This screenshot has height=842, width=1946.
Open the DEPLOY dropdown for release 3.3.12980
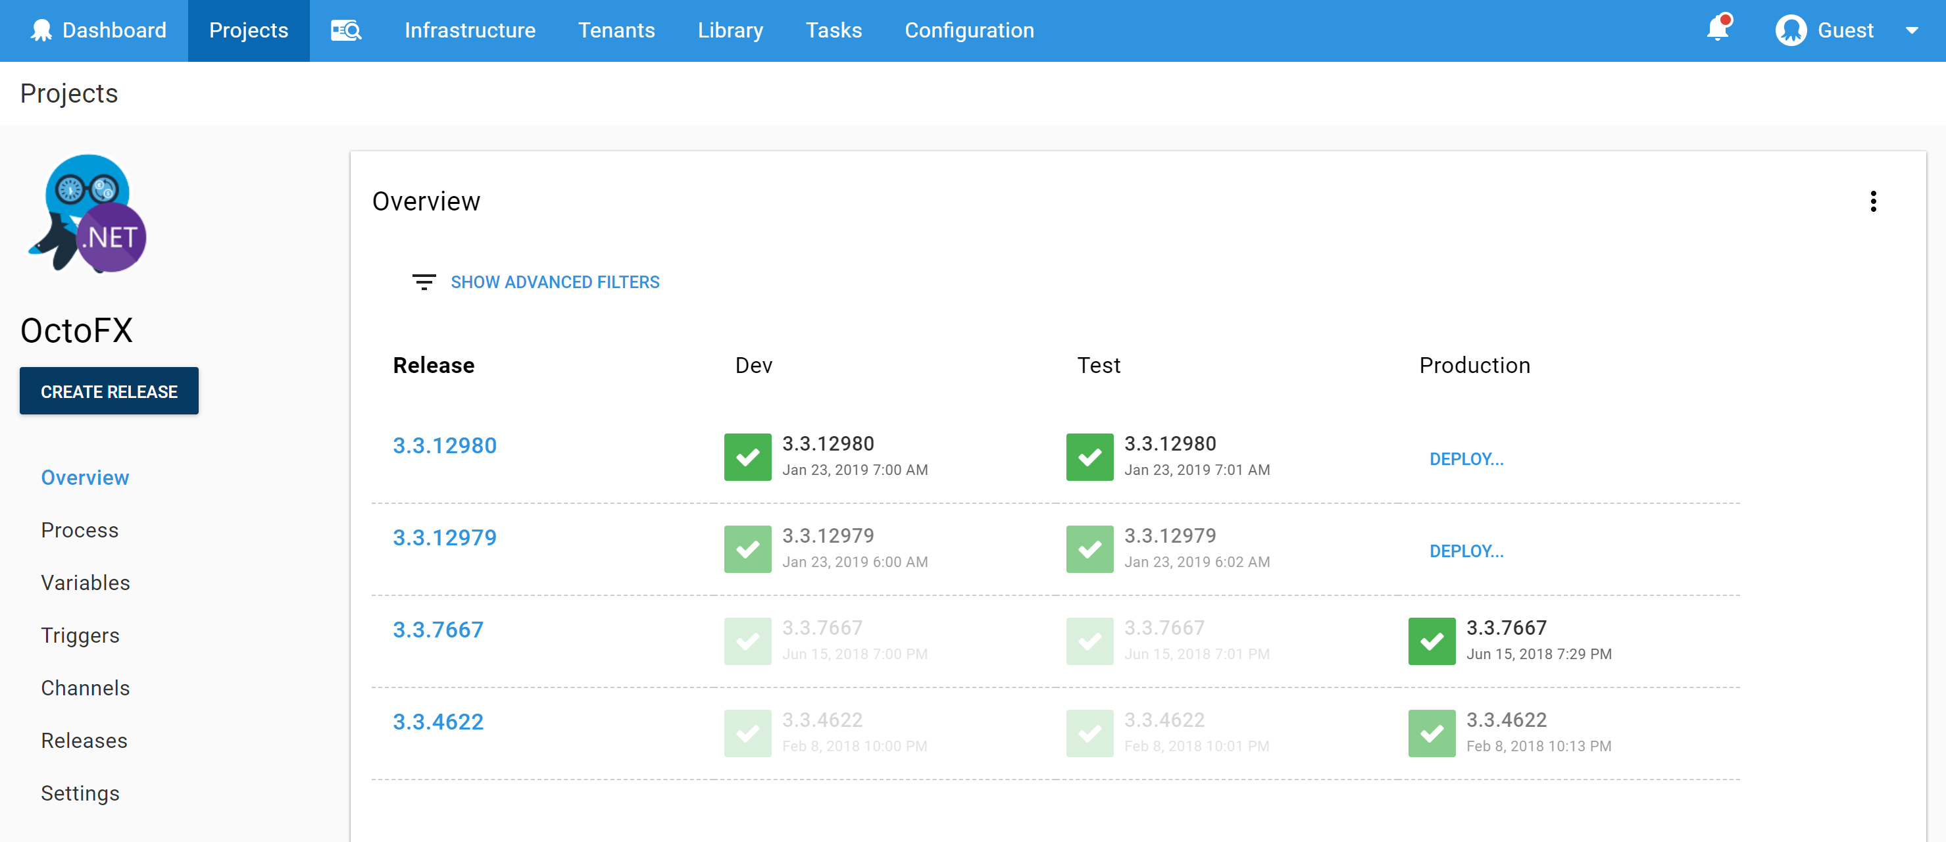point(1466,458)
